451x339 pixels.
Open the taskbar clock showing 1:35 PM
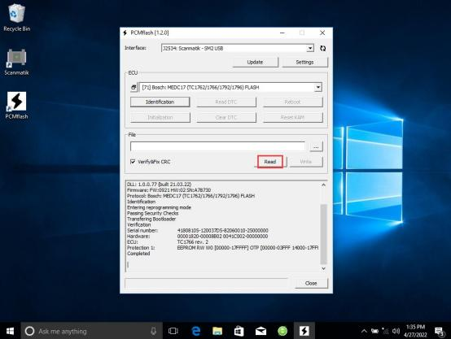pos(415,331)
